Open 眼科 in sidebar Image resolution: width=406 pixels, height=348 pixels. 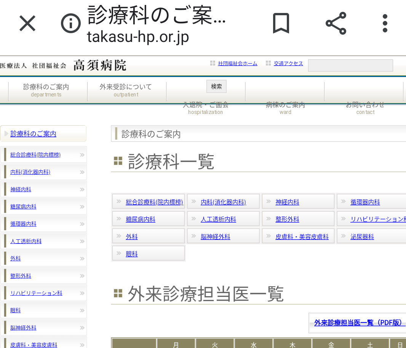(16, 310)
